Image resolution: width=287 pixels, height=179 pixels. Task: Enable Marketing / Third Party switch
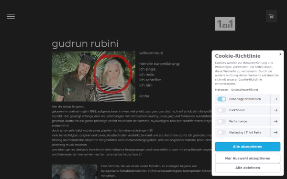pyautogui.click(x=222, y=132)
